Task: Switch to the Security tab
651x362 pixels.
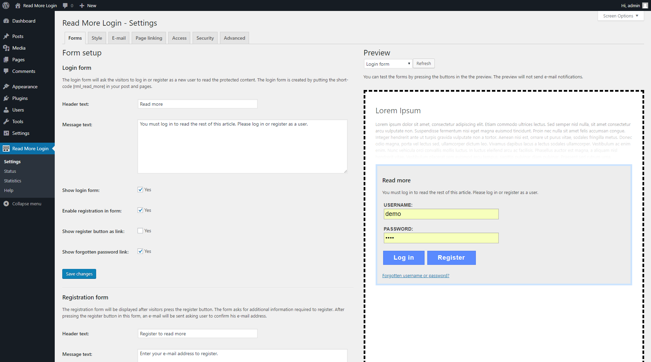Action: click(205, 38)
